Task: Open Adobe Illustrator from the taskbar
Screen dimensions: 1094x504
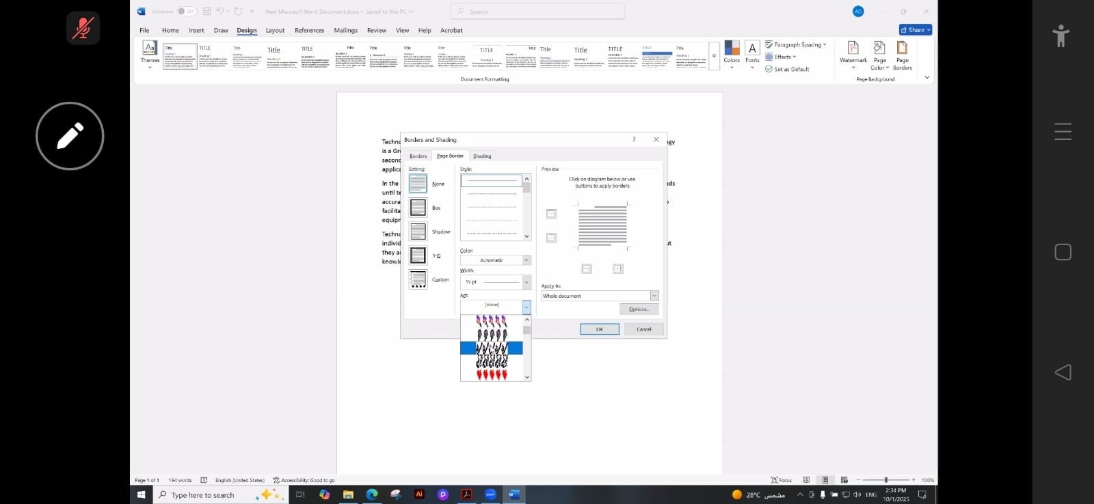Action: click(419, 494)
